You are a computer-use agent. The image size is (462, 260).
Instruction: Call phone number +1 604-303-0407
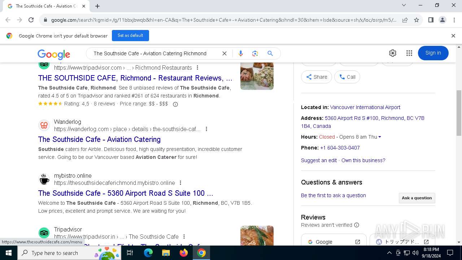(x=340, y=148)
